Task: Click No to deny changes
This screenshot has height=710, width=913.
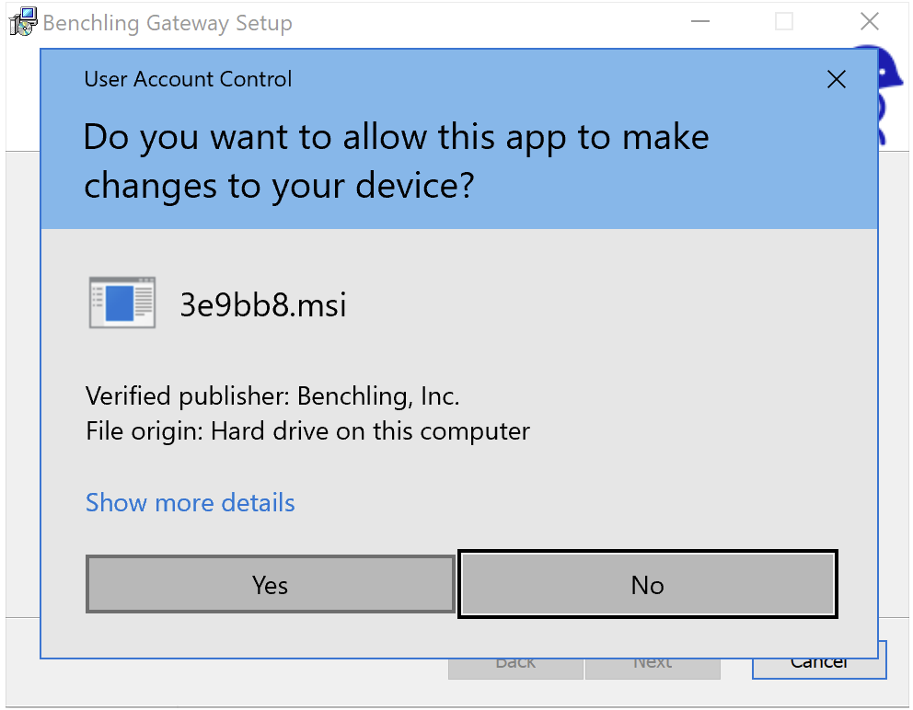Action: pos(648,584)
